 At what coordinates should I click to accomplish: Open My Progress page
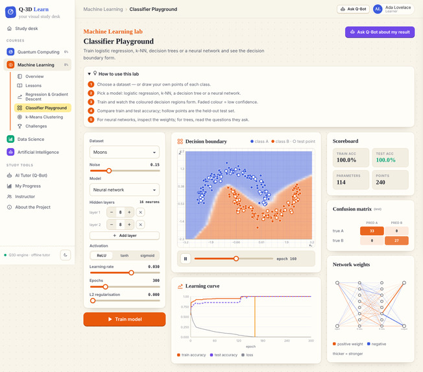(38, 186)
